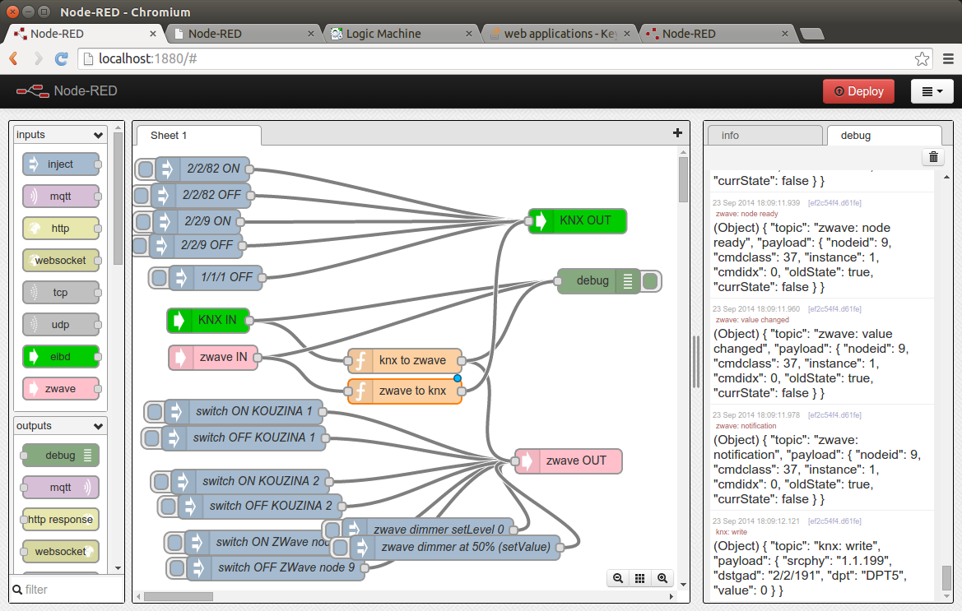The image size is (962, 611).
Task: Select the eibd input node
Action: pyautogui.click(x=61, y=357)
